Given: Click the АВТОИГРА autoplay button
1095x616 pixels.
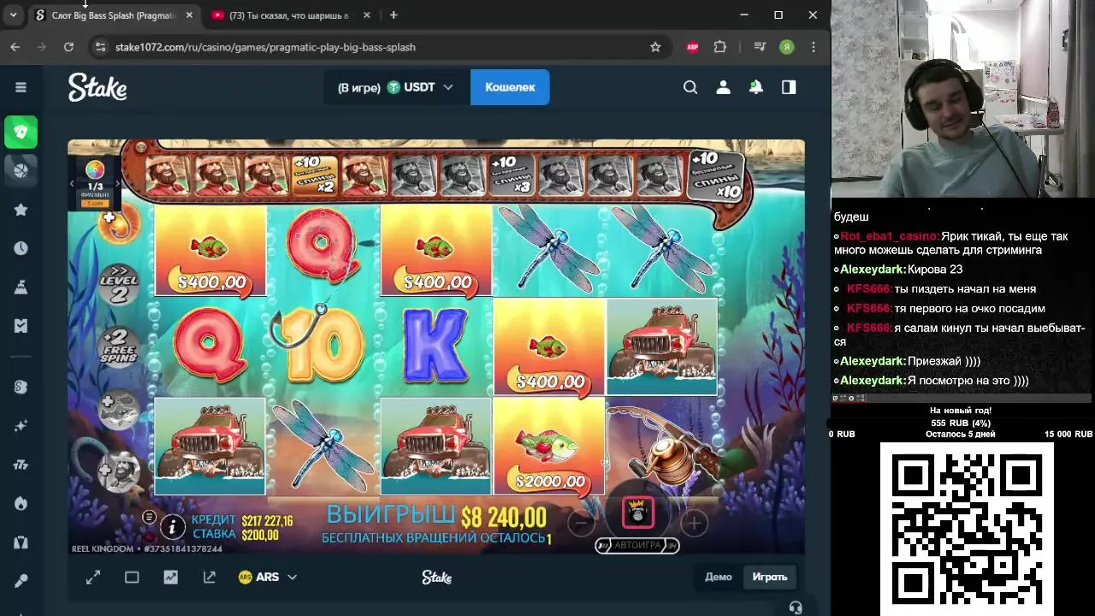Looking at the screenshot, I should [637, 545].
